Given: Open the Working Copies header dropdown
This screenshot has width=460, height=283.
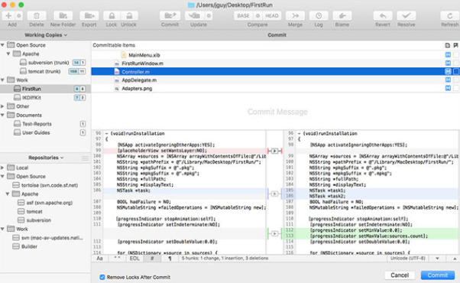Looking at the screenshot, I should (x=46, y=35).
